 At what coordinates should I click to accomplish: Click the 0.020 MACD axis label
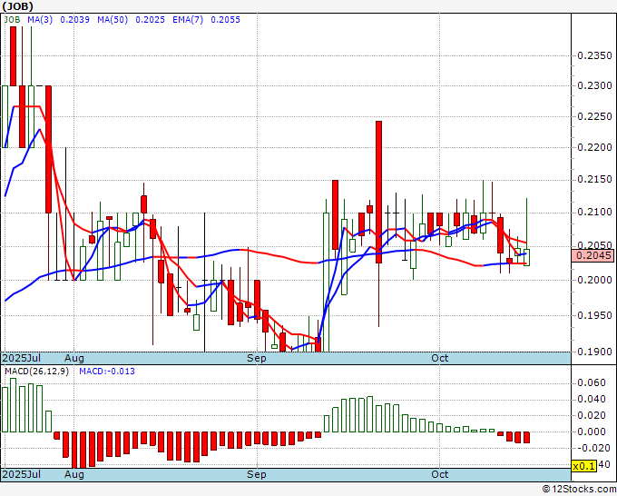(x=591, y=416)
